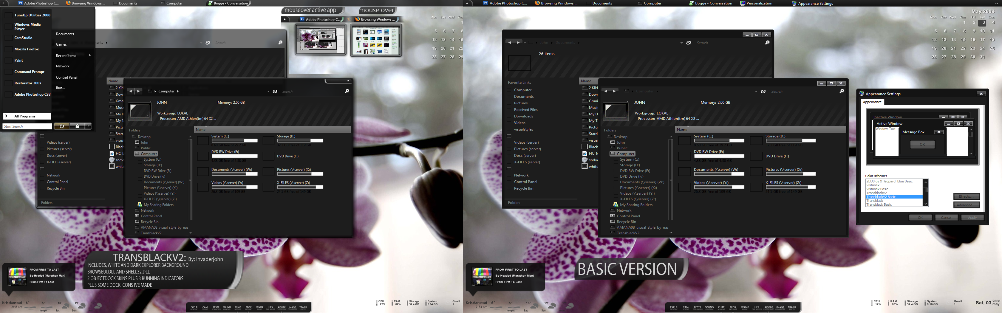This screenshot has width=1002, height=313.
Task: Go forward in the right Computer window
Action: (x=614, y=91)
